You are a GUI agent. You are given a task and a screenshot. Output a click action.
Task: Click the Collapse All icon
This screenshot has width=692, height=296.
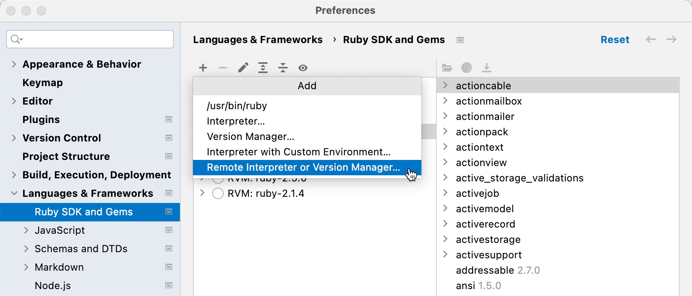click(283, 68)
